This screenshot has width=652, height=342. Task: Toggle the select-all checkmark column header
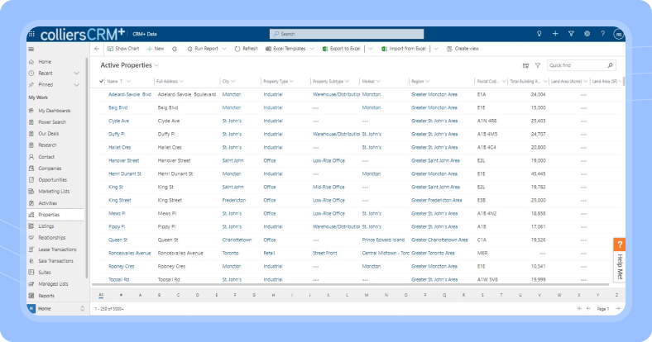101,81
